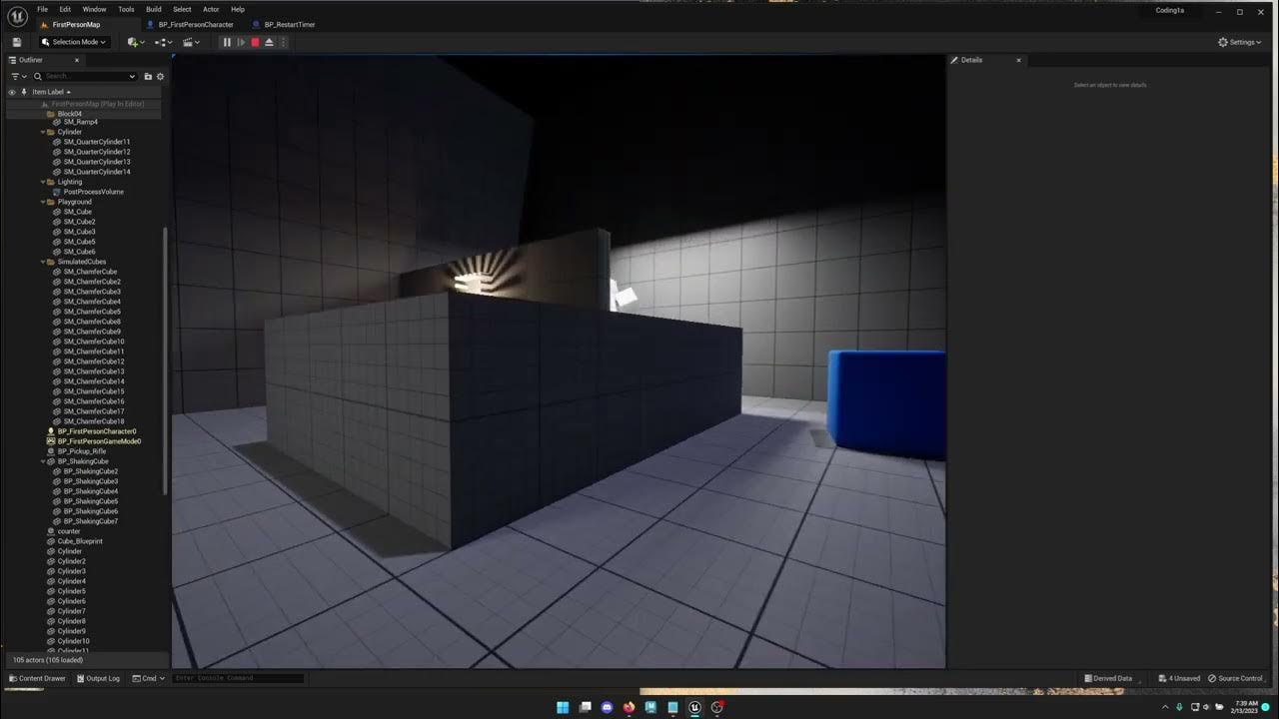Pause the play-in-editor simulation
This screenshot has height=719, width=1279.
point(227,42)
